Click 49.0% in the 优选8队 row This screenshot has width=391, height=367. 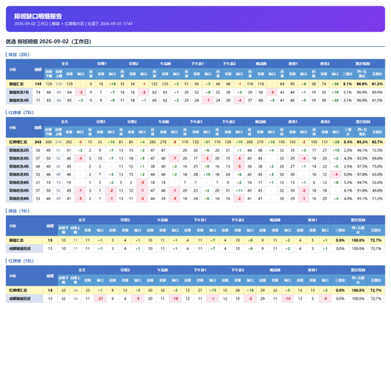[x=377, y=191]
